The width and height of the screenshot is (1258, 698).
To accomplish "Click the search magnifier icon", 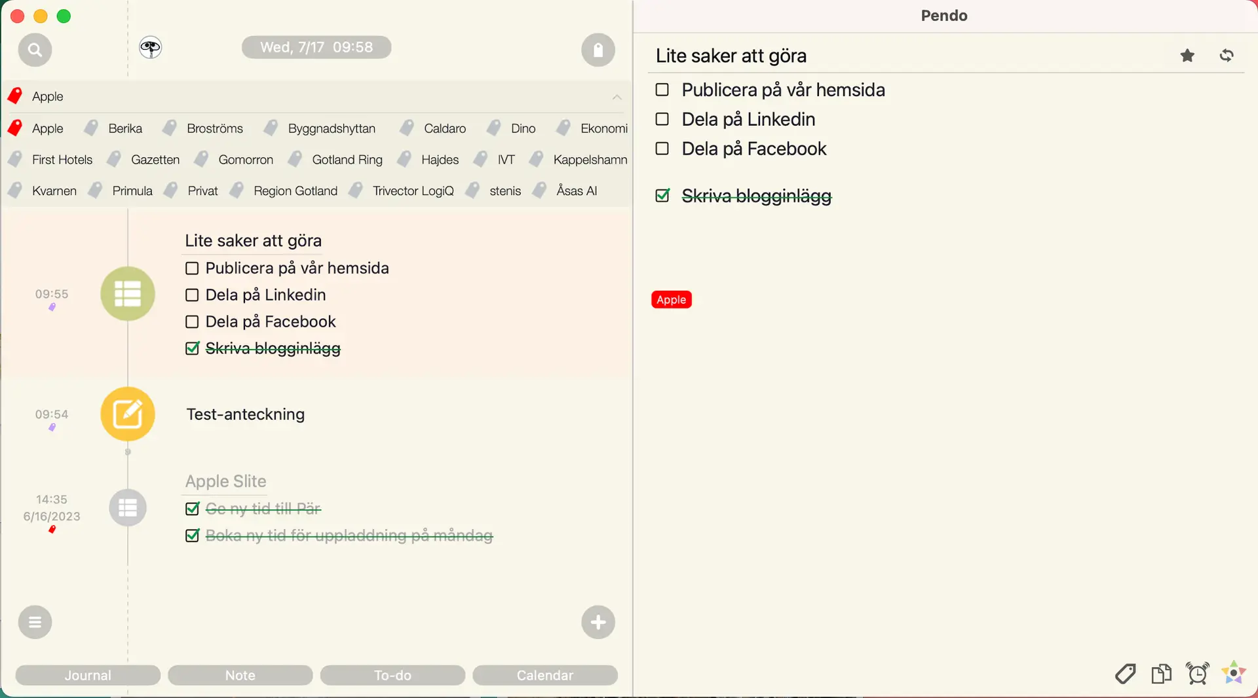I will click(35, 50).
